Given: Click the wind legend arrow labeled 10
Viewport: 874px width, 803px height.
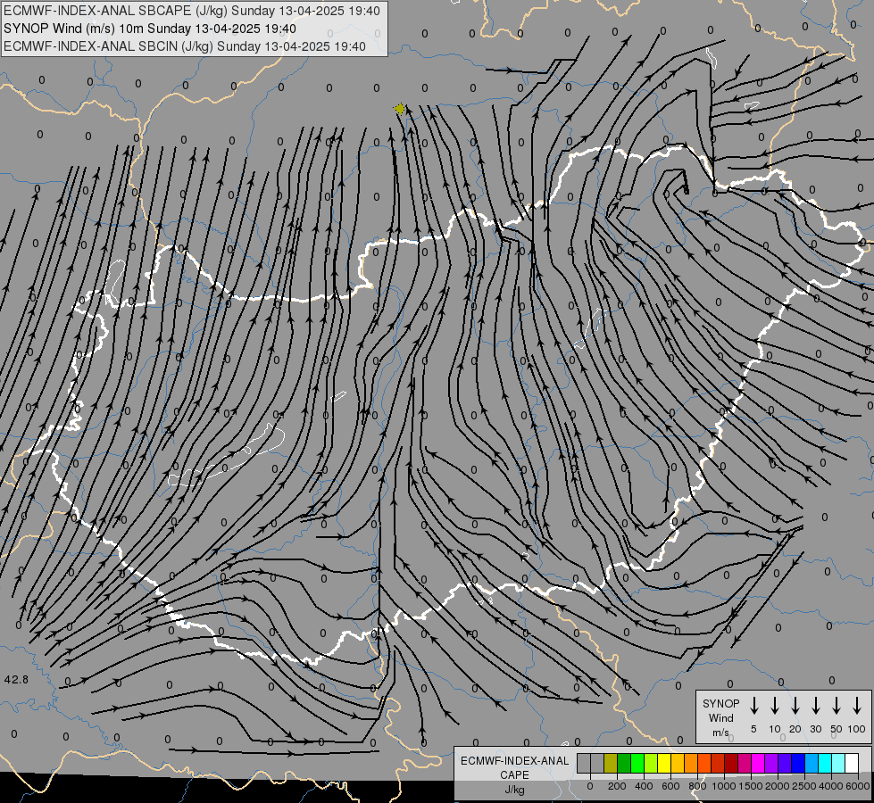Looking at the screenshot, I should click(x=775, y=706).
